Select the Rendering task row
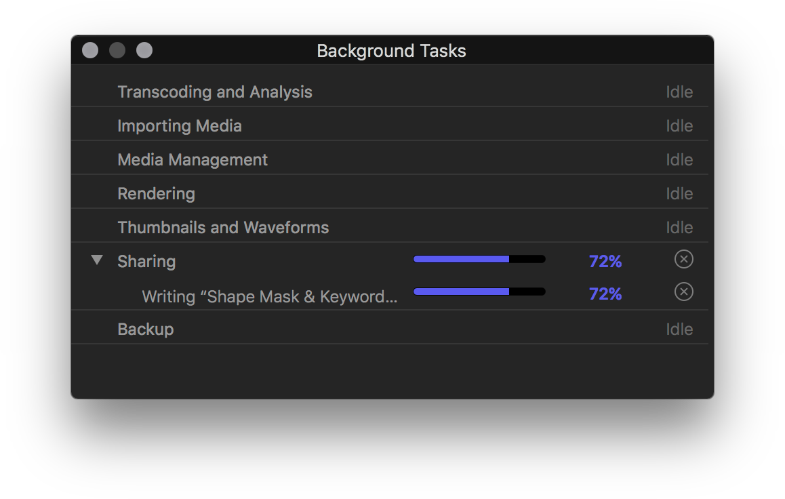This screenshot has width=785, height=499. [390, 193]
